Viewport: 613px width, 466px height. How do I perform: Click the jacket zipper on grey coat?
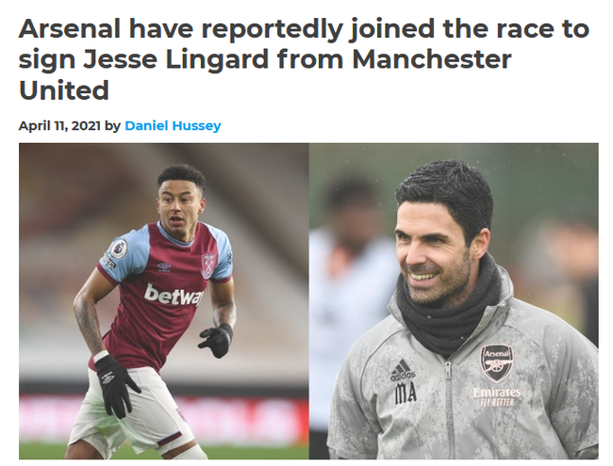pos(449,408)
